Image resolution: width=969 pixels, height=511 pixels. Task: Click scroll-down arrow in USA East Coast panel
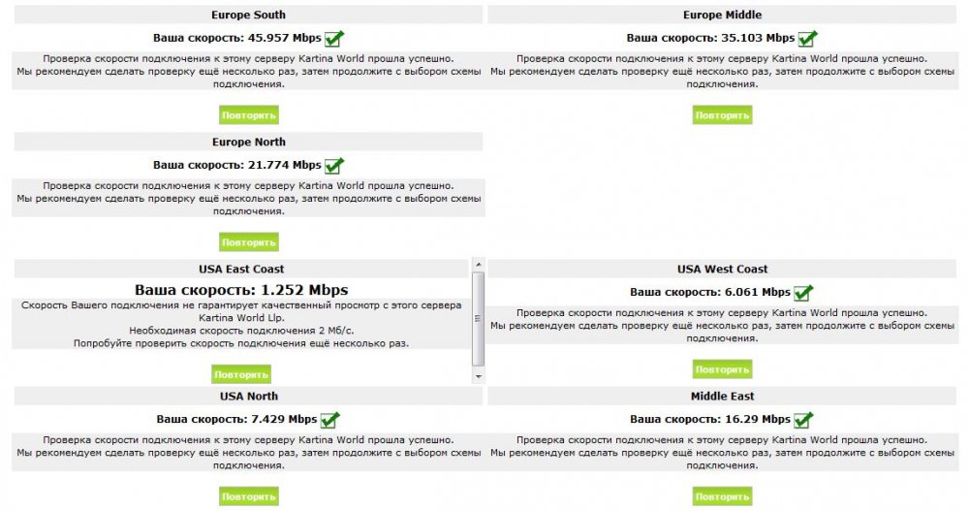[477, 375]
